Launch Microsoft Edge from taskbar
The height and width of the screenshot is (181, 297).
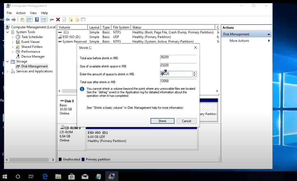[45, 177]
